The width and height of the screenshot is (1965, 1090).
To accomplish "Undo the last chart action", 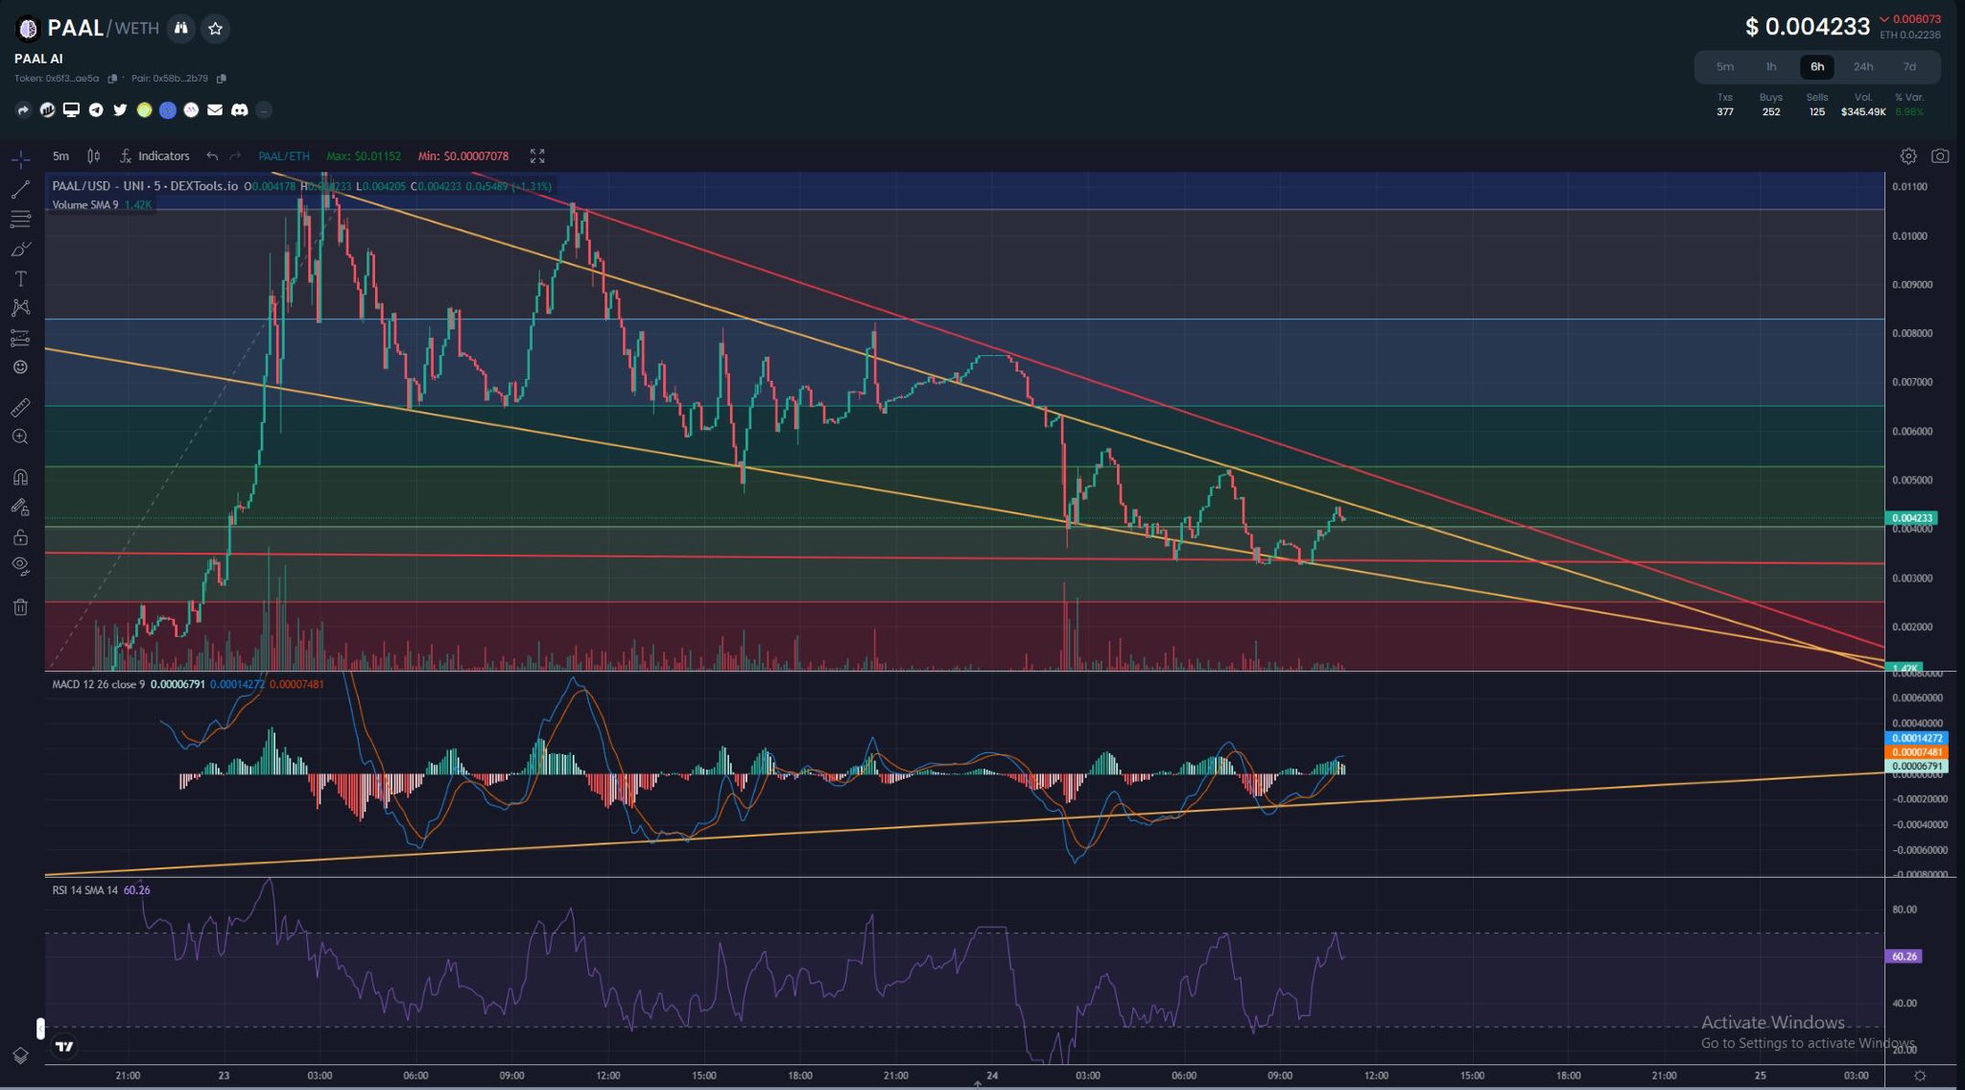I will coord(212,155).
